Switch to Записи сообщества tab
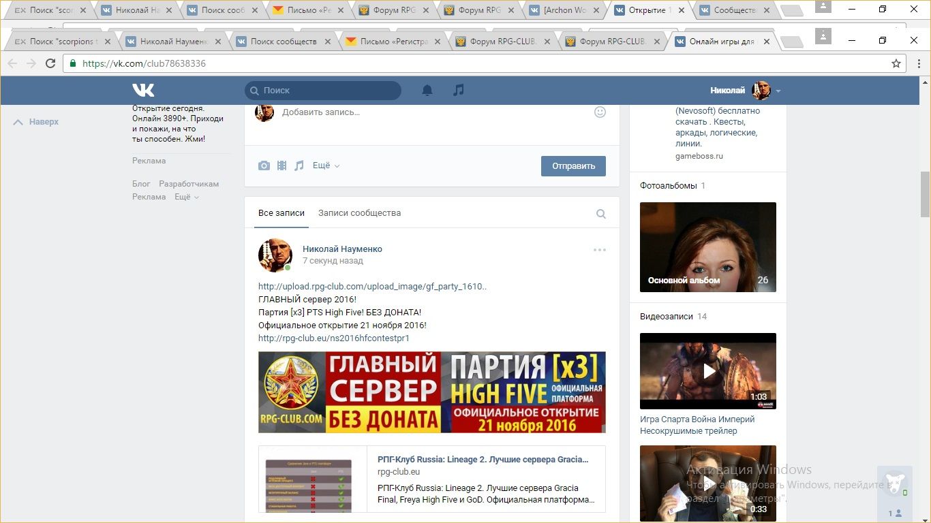The width and height of the screenshot is (931, 523). [359, 213]
